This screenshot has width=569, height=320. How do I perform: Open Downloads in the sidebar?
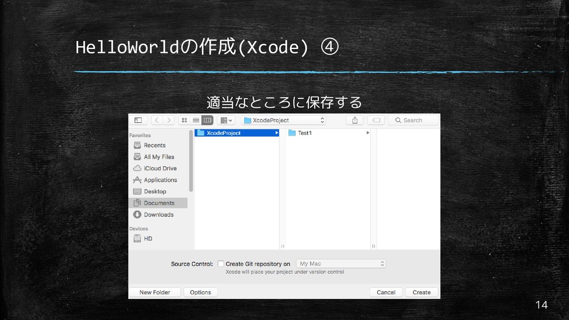158,215
